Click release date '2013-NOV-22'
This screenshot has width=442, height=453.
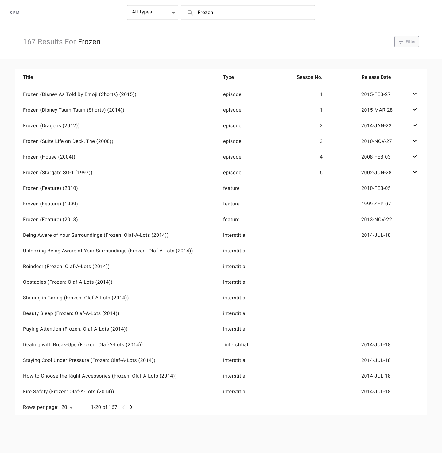pyautogui.click(x=377, y=220)
